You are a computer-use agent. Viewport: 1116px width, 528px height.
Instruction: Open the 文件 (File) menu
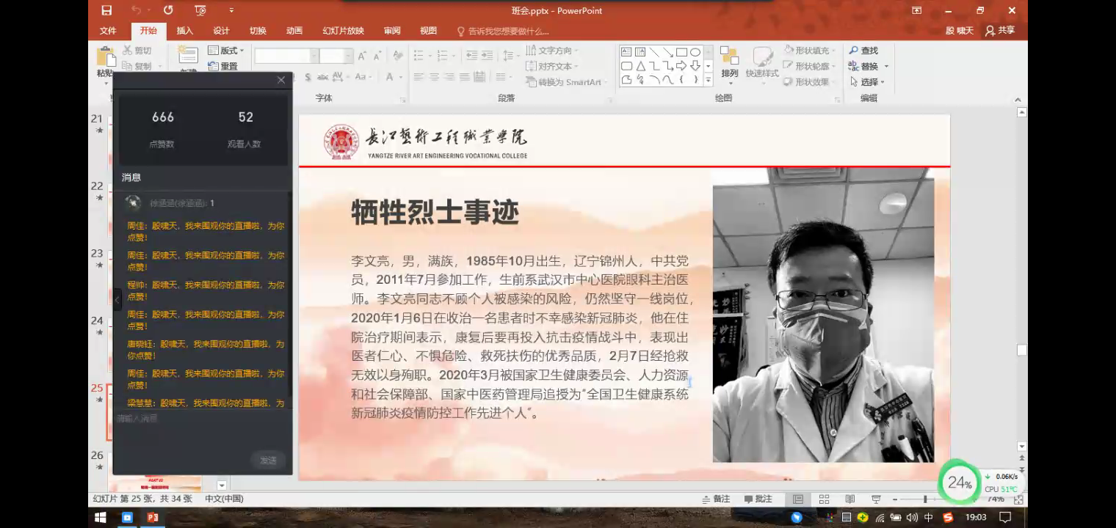[108, 31]
